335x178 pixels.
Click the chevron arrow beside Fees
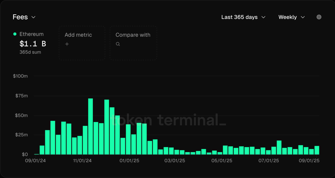(x=33, y=17)
